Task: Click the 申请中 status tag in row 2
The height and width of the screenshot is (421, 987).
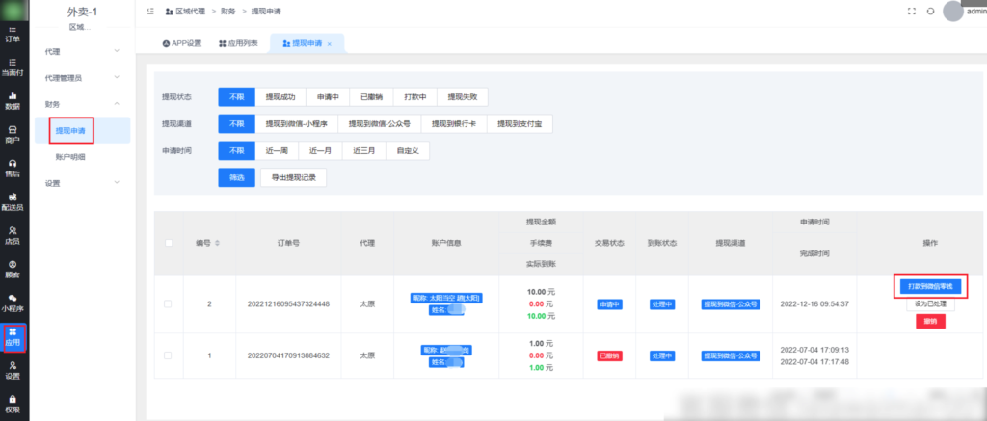Action: pyautogui.click(x=609, y=304)
